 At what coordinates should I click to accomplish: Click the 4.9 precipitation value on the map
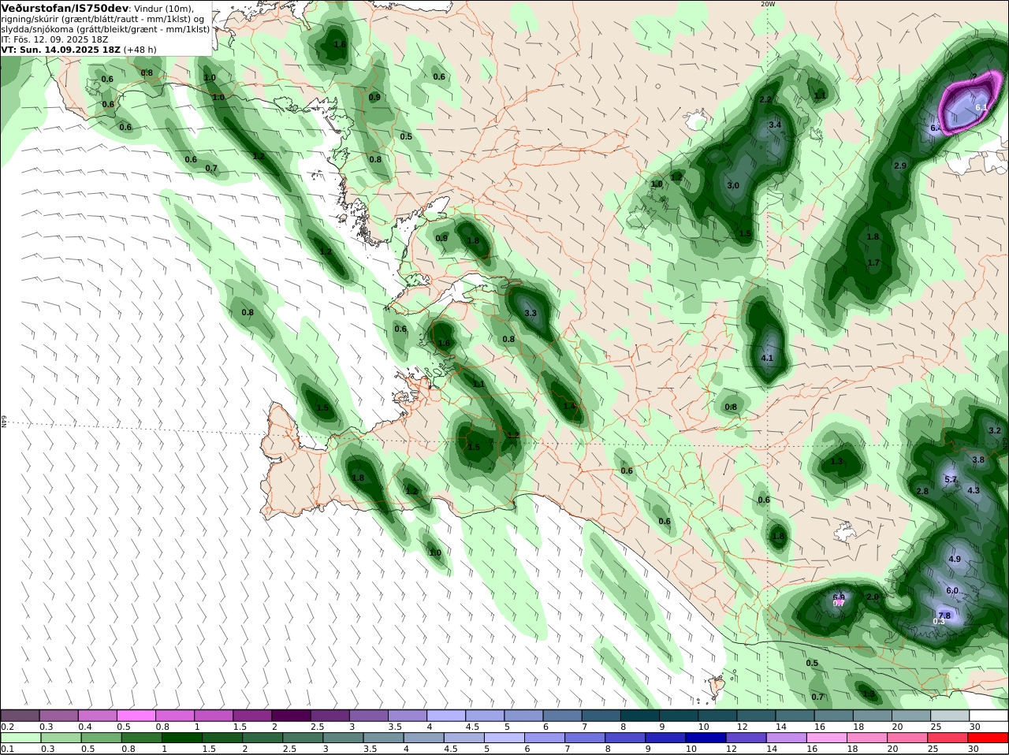point(955,560)
